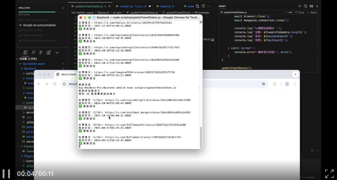Screen dimensions: 337x180
Task: Open Chrome tab search dropdown chevron
Action: coord(295,74)
